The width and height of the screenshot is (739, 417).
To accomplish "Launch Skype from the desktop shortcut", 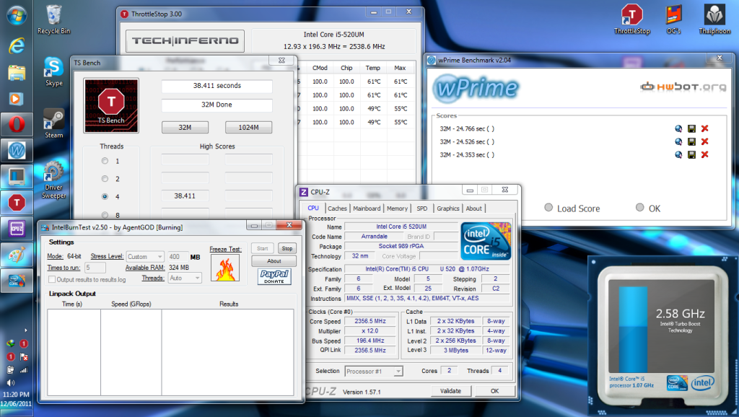I will pos(53,71).
